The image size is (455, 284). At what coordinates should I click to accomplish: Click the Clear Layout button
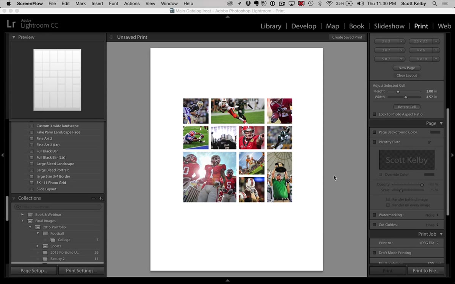pos(406,75)
